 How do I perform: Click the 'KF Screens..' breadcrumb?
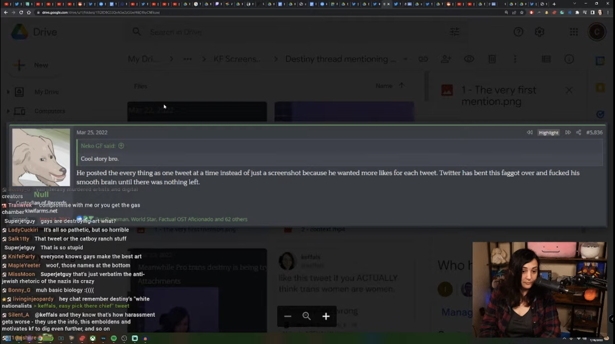coord(237,59)
